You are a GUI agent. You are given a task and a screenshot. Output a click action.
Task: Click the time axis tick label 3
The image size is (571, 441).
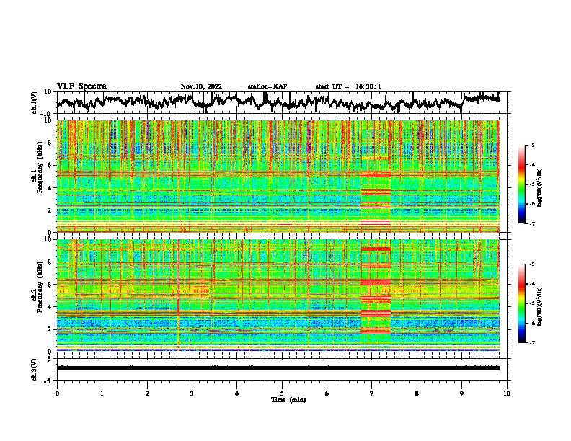192,393
